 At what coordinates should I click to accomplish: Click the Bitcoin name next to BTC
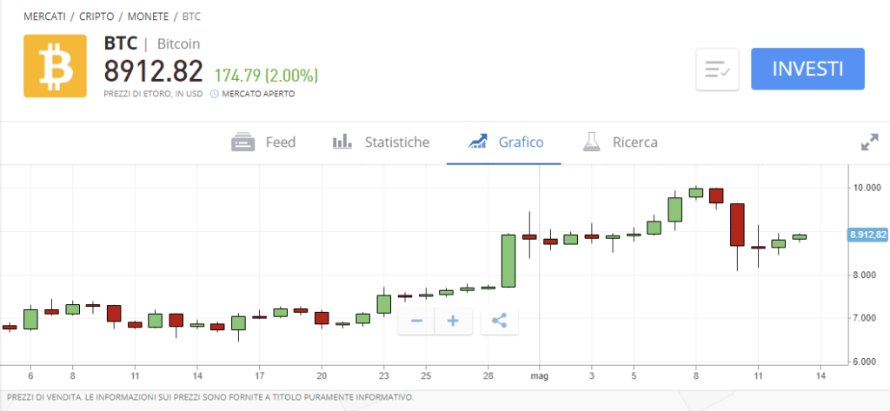[178, 43]
